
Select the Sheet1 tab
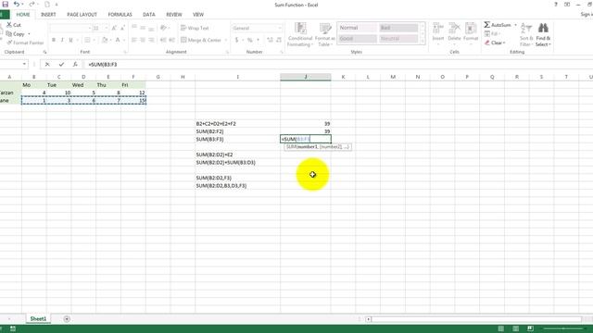tap(38, 319)
